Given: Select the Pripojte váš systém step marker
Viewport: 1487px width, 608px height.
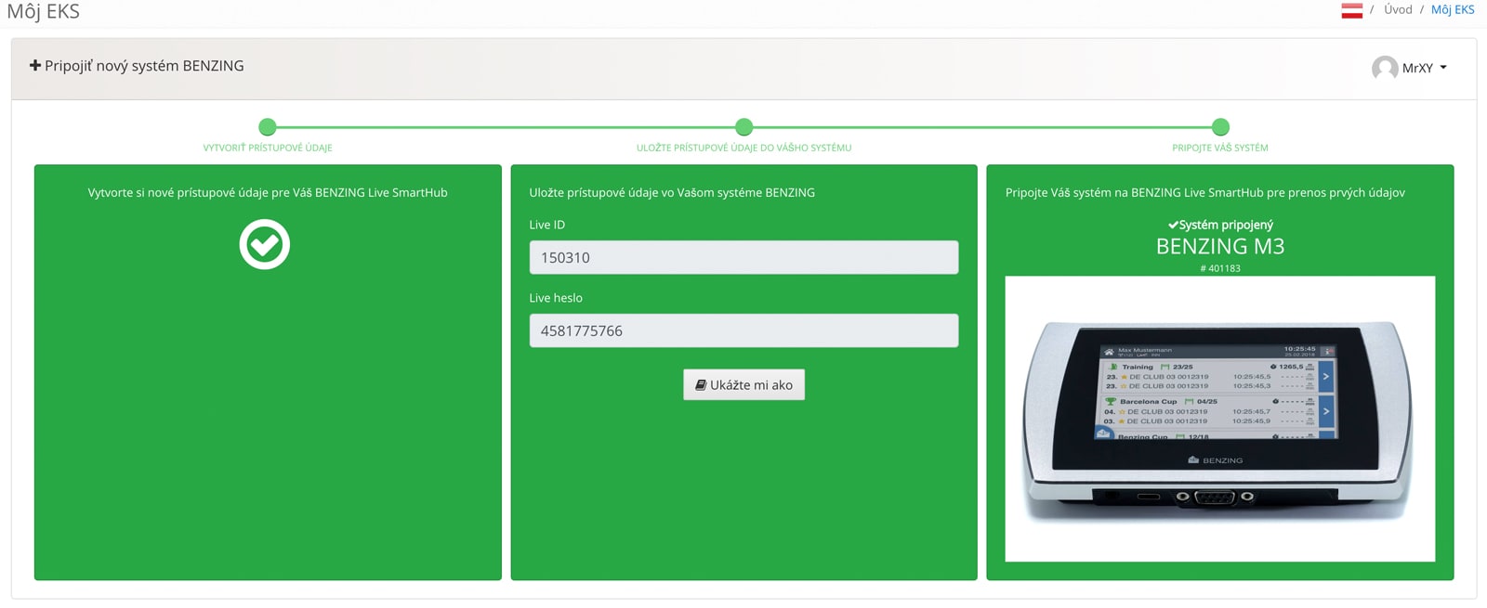Looking at the screenshot, I should tap(1220, 127).
